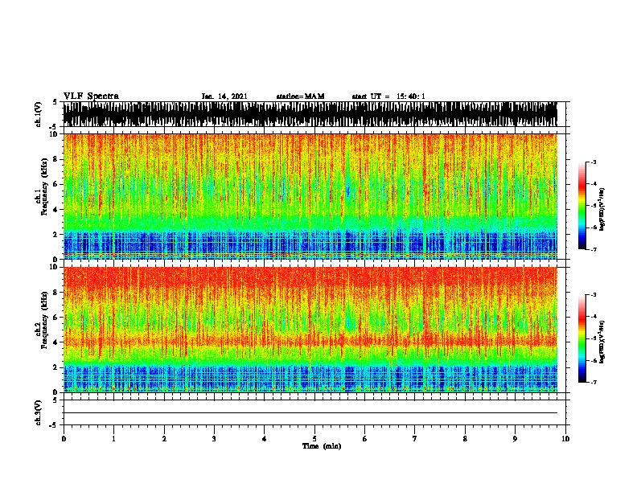
Task: Click the "VLF Spectra" plot title
Action: (91, 96)
